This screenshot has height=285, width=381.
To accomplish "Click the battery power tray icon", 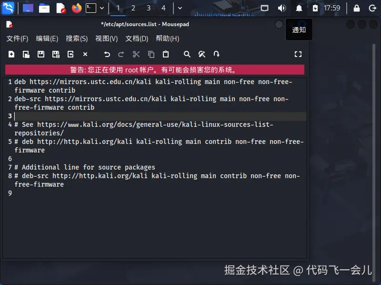I will pos(315,8).
